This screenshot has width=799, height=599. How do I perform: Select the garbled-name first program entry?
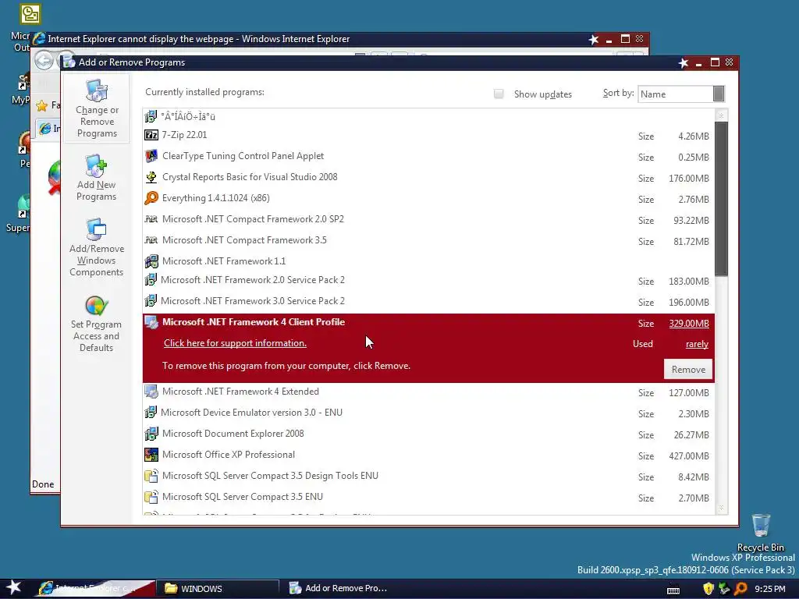tap(189, 117)
